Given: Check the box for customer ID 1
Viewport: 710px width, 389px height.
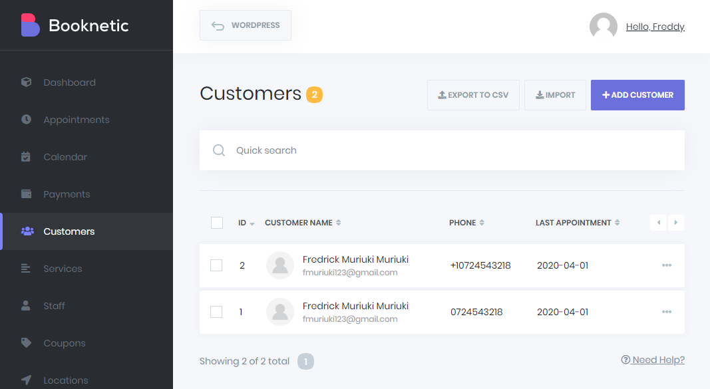Looking at the screenshot, I should (x=216, y=312).
